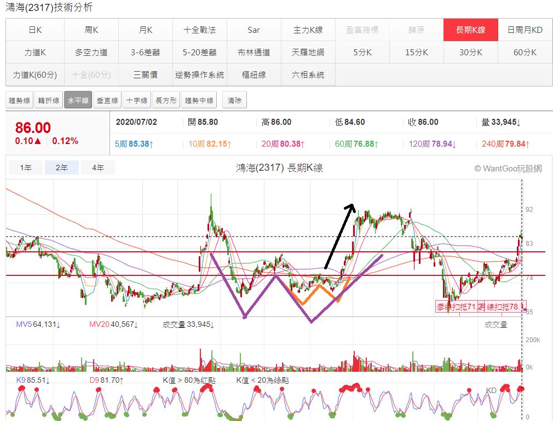Switch to 15分K chart

pyautogui.click(x=417, y=53)
